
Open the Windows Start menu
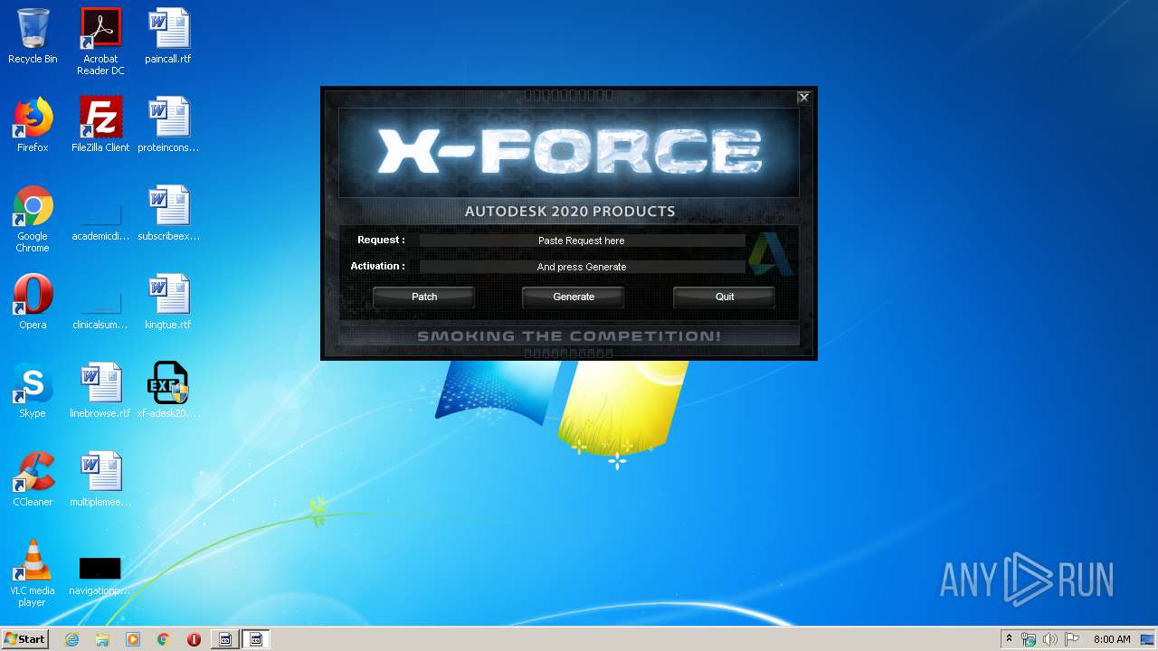(25, 639)
